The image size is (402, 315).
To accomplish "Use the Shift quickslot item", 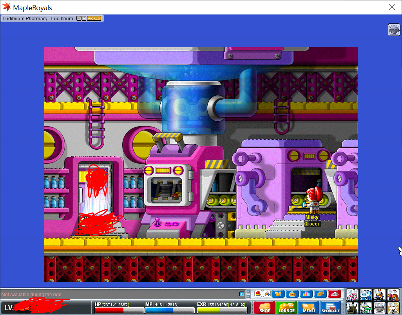I will 352,295.
